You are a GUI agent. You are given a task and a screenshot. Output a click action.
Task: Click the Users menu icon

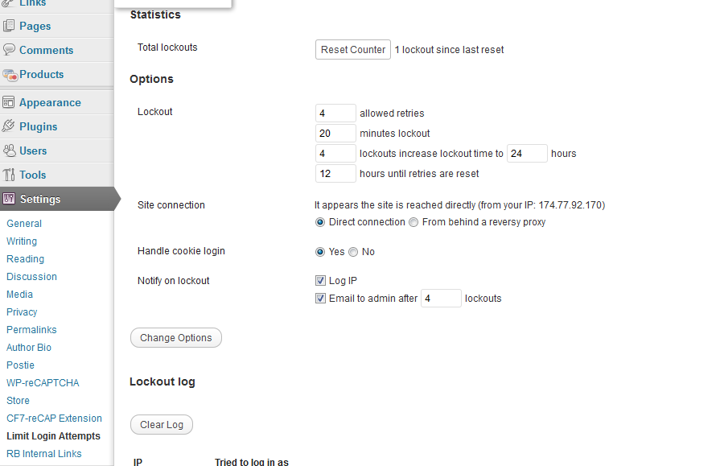(x=9, y=151)
